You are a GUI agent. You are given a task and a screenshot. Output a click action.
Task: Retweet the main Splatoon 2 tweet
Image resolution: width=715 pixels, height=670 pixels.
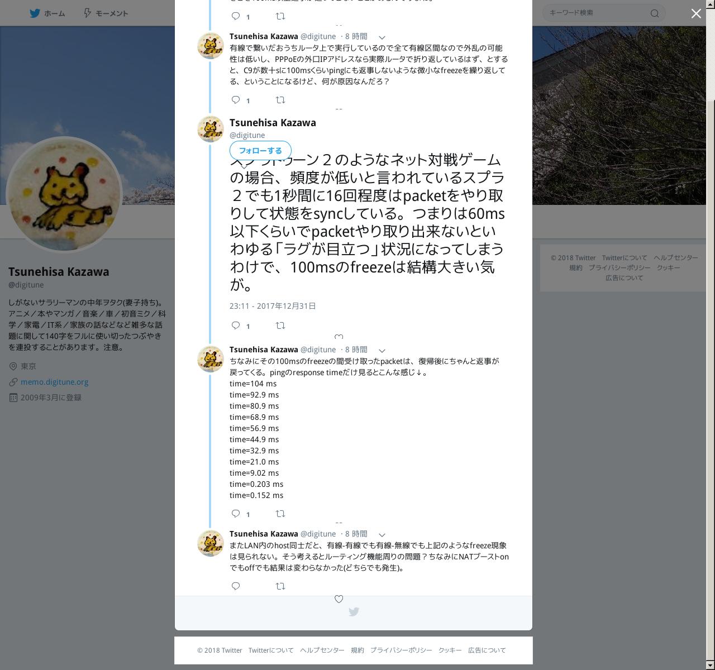(x=280, y=325)
